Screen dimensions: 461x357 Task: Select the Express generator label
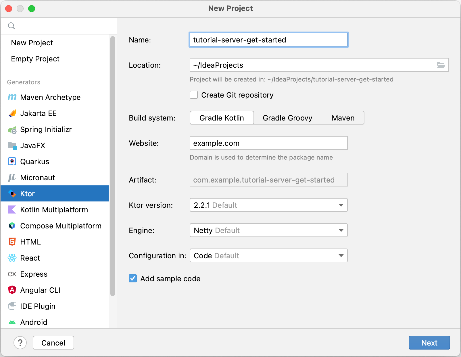(34, 274)
